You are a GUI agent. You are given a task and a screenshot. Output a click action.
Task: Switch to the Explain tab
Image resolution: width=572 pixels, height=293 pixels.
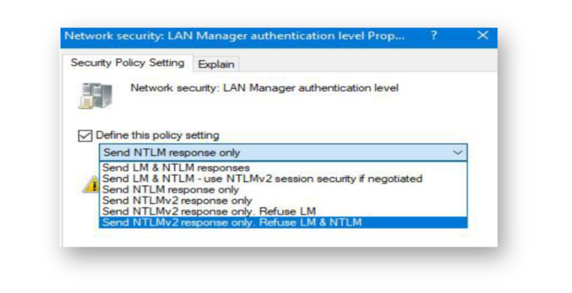coord(216,64)
